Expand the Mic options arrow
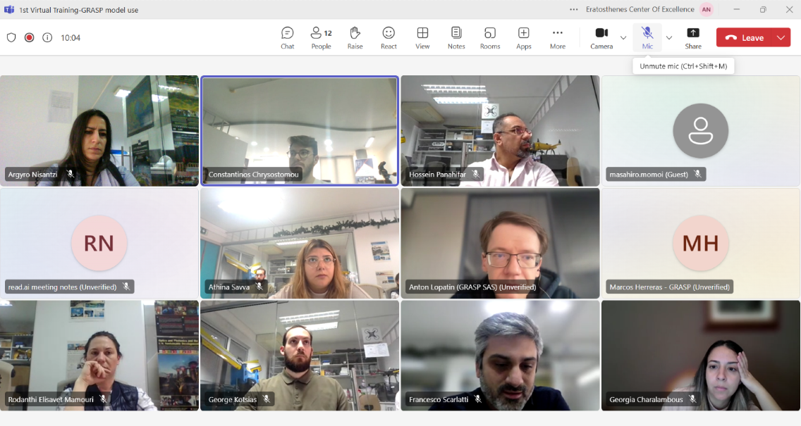 pos(669,37)
